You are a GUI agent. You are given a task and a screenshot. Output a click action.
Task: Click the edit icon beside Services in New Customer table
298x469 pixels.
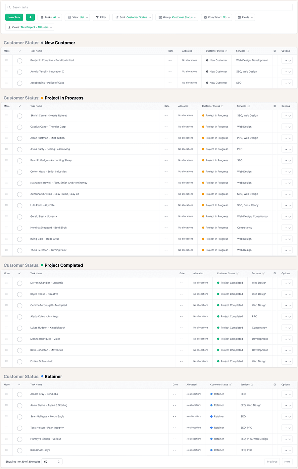[x=248, y=51]
